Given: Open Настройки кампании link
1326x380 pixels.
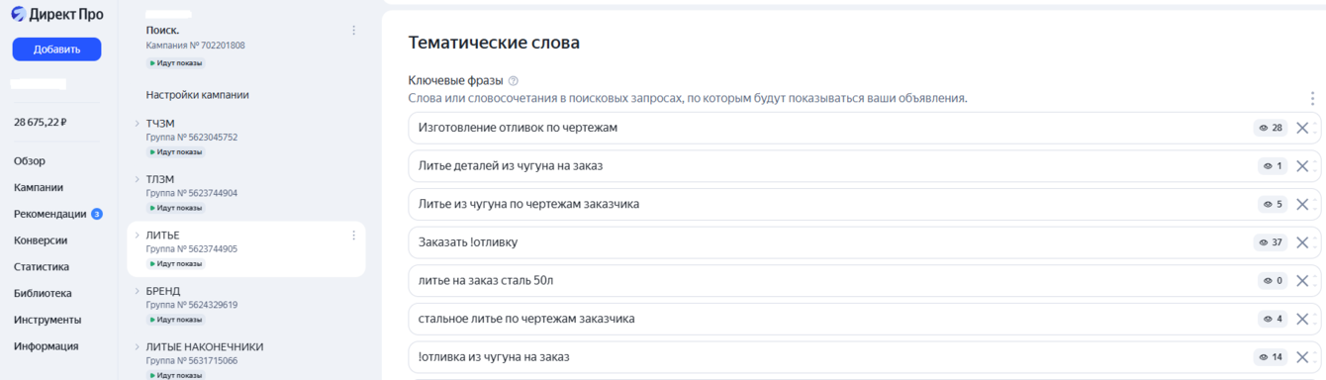Looking at the screenshot, I should pyautogui.click(x=198, y=95).
